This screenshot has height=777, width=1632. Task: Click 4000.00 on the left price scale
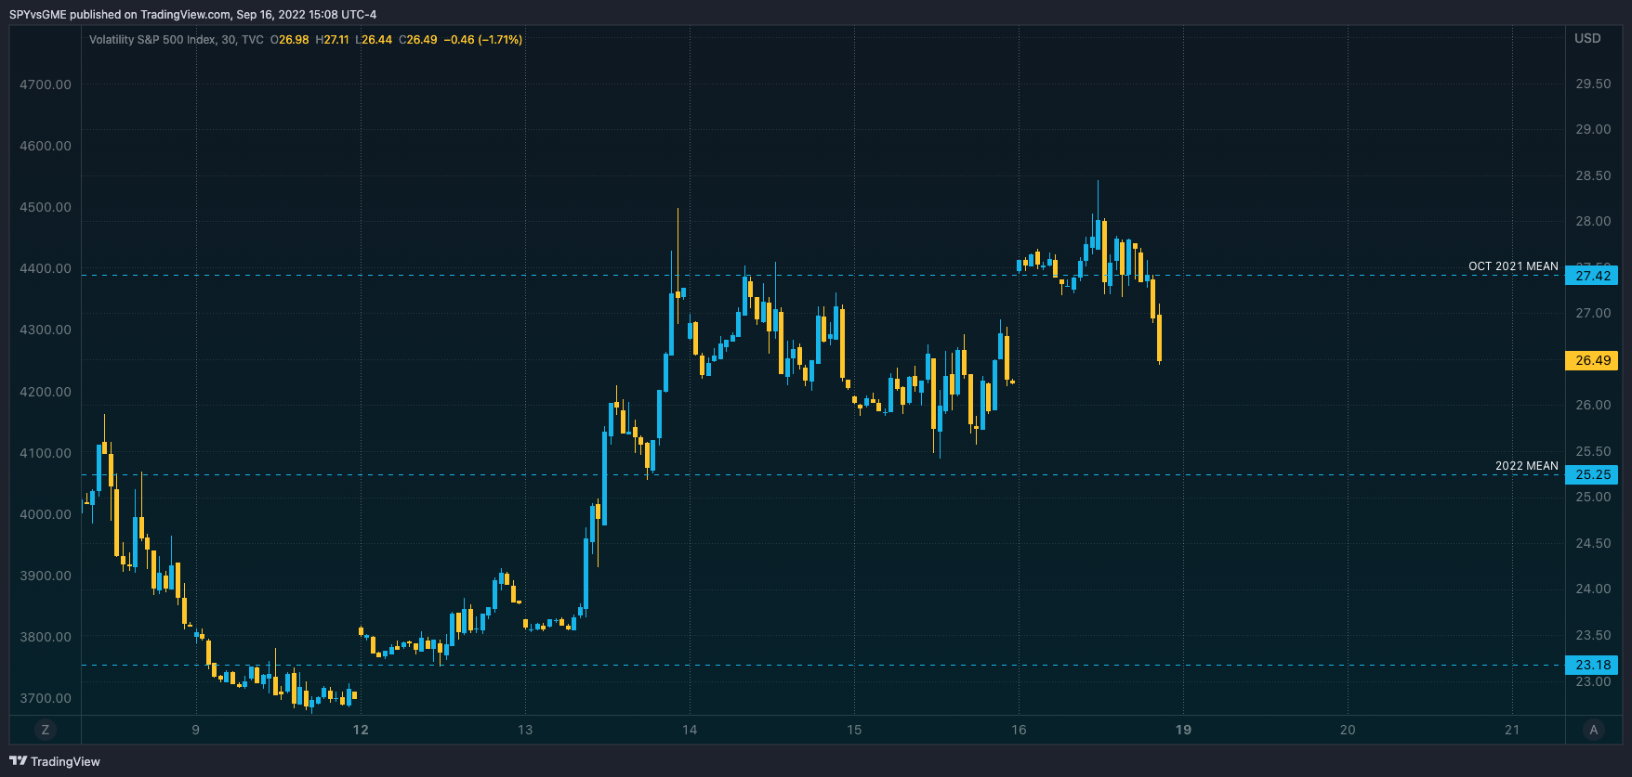click(46, 514)
